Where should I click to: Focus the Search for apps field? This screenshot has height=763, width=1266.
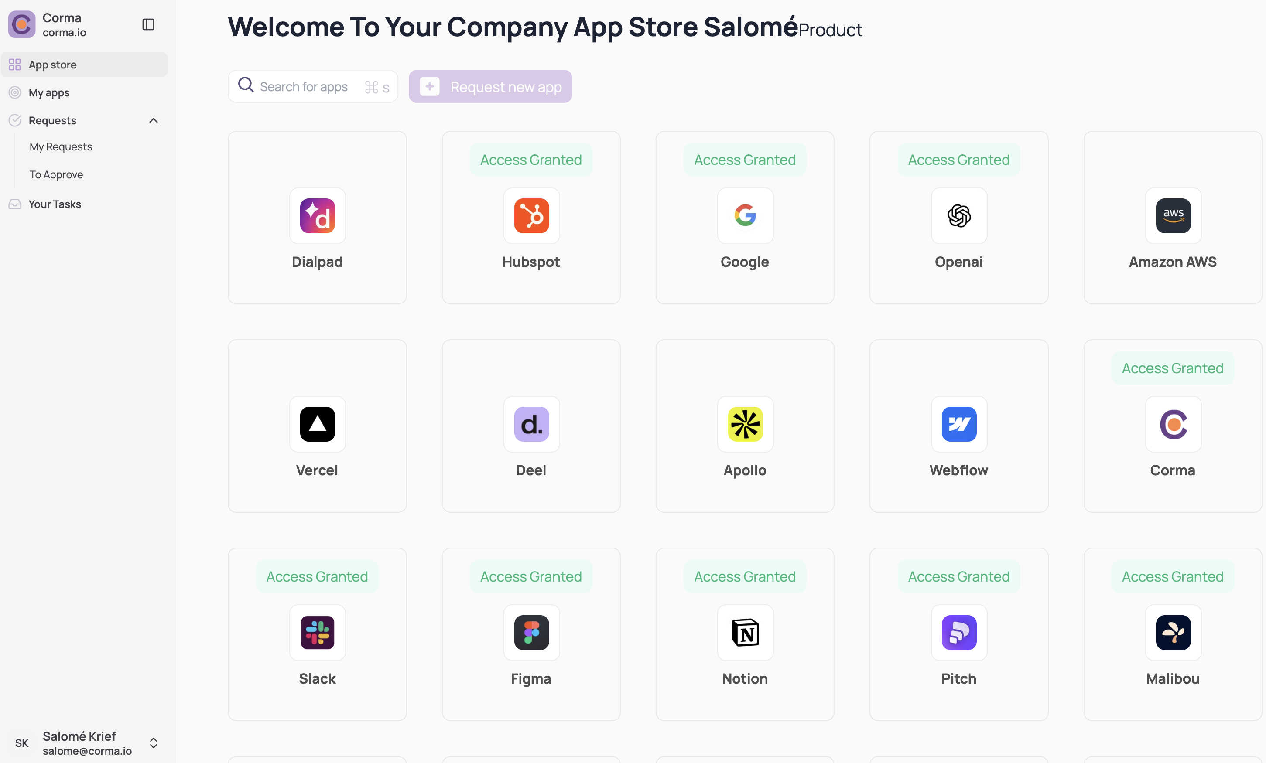[308, 87]
